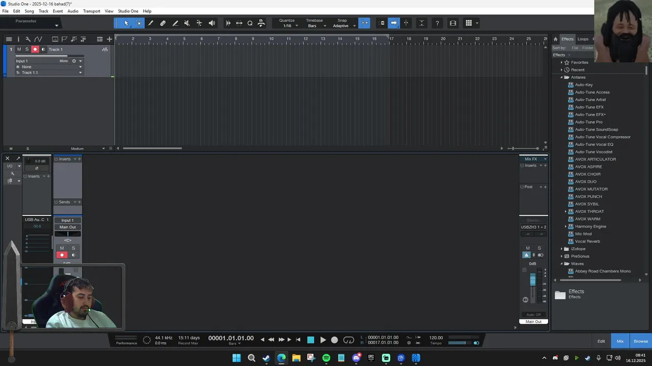
Task: Select the Split (knife) tool
Action: point(151,23)
